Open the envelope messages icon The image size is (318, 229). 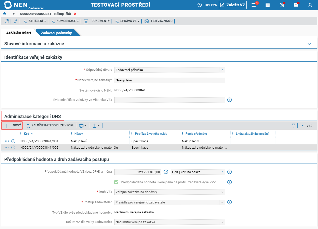pyautogui.click(x=296, y=5)
